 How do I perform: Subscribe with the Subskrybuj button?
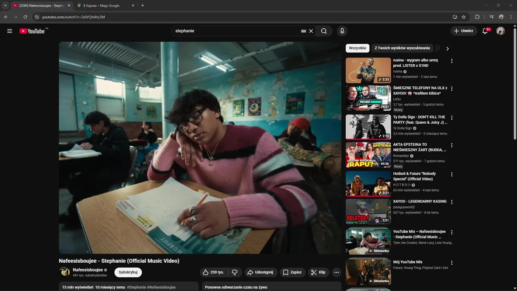[x=128, y=272]
